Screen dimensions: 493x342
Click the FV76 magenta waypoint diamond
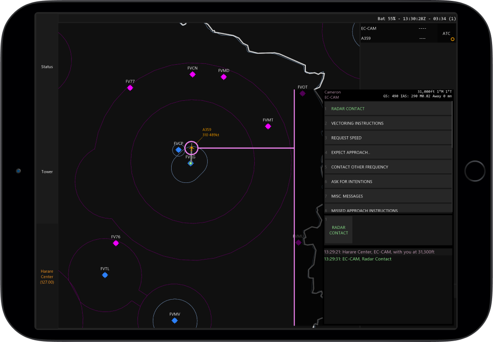(116, 243)
